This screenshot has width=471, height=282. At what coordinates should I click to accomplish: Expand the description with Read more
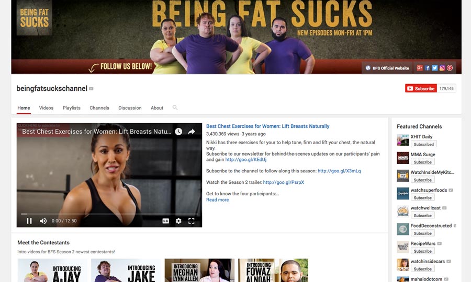[217, 199]
